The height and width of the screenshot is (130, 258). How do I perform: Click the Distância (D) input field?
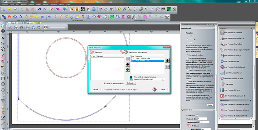[x=202, y=119]
